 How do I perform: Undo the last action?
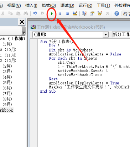pyautogui.click(x=35, y=14)
